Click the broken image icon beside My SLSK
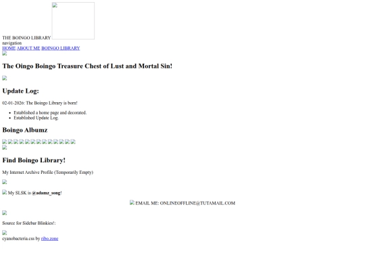Viewport: 365px width, 274px height. 5,192
